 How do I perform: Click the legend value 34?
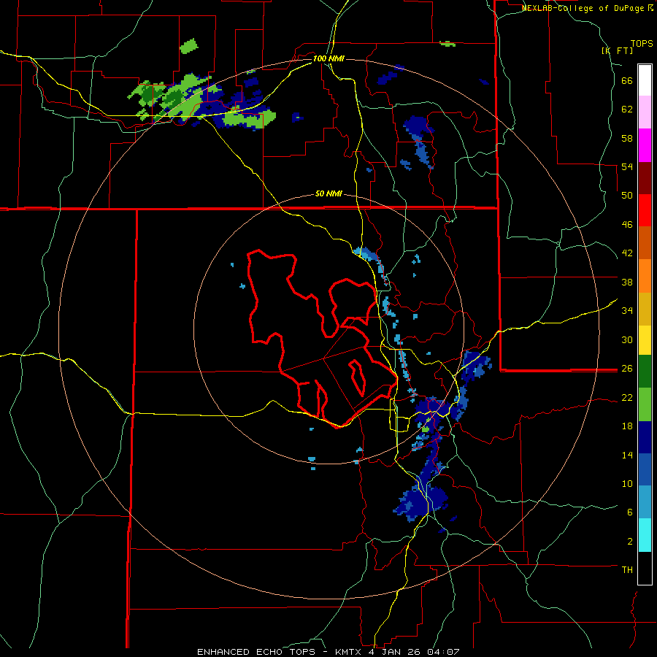pyautogui.click(x=627, y=311)
